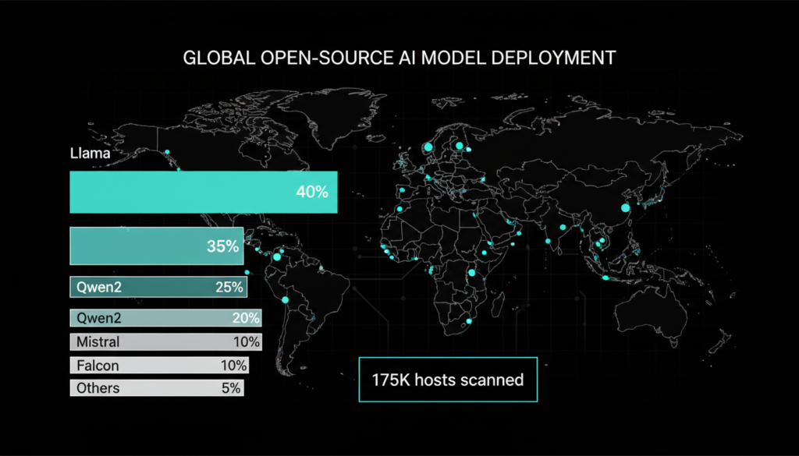Image resolution: width=799 pixels, height=456 pixels.
Task: Click the Llama label above the bar
Action: [90, 154]
